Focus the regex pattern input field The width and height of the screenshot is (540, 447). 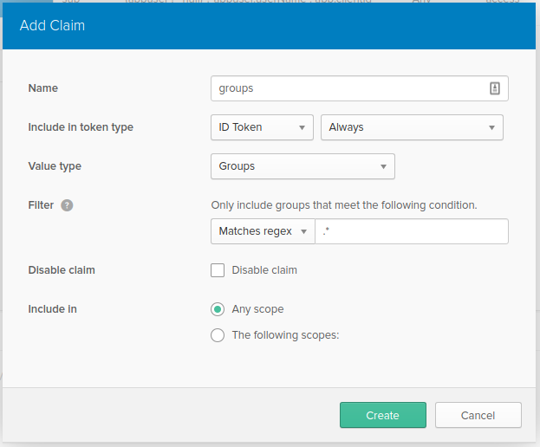411,231
